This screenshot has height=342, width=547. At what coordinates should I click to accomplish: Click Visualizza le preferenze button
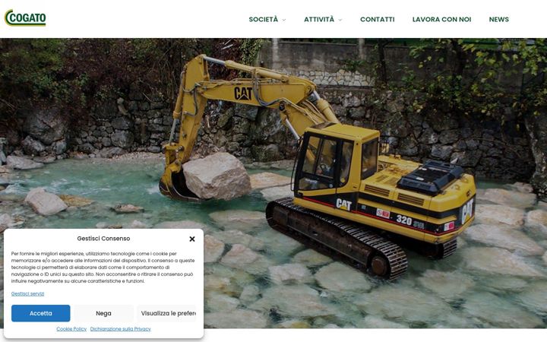[x=166, y=313]
